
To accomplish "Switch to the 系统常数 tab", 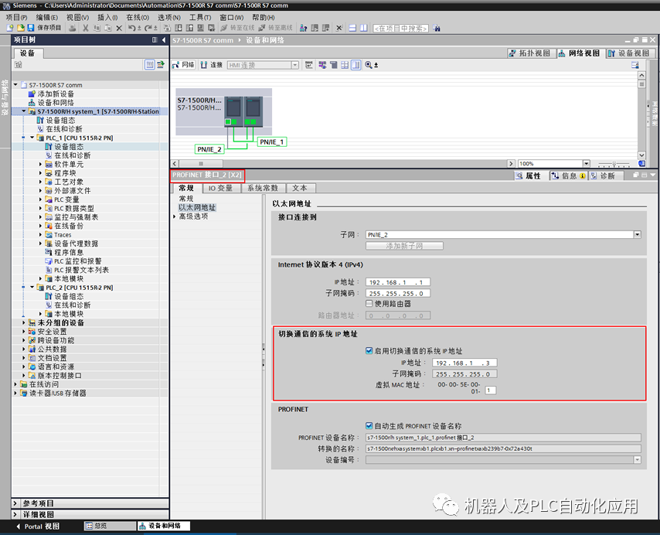I will pyautogui.click(x=263, y=188).
